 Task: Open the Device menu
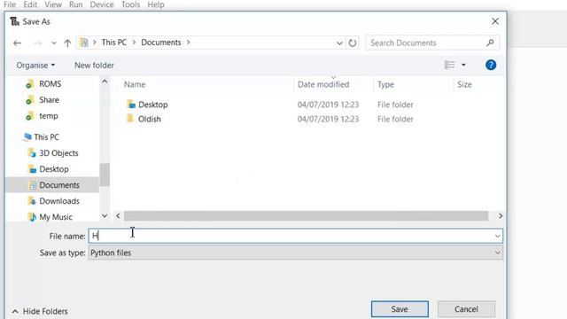(102, 4)
